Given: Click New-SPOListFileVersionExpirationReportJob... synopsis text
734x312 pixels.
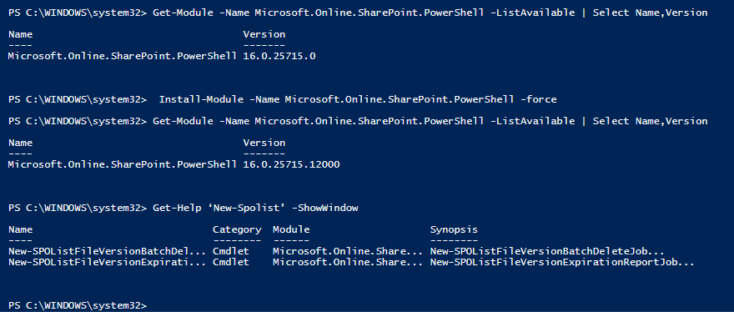Looking at the screenshot, I should pos(562,262).
